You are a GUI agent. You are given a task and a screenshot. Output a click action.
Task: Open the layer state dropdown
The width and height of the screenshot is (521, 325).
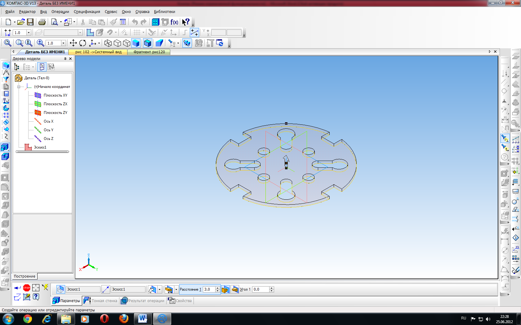point(80,32)
